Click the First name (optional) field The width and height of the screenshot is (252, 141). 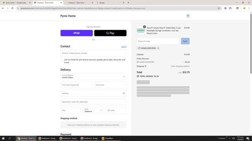pos(76,85)
